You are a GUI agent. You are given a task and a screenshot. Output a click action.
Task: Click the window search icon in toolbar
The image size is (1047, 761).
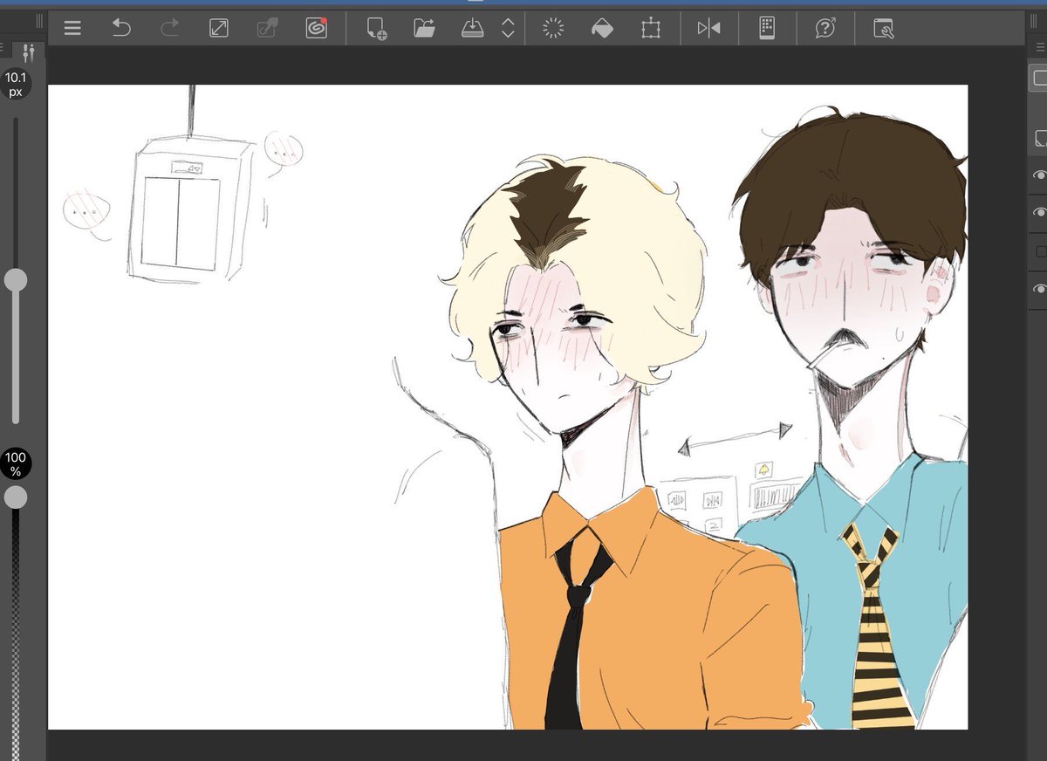884,28
